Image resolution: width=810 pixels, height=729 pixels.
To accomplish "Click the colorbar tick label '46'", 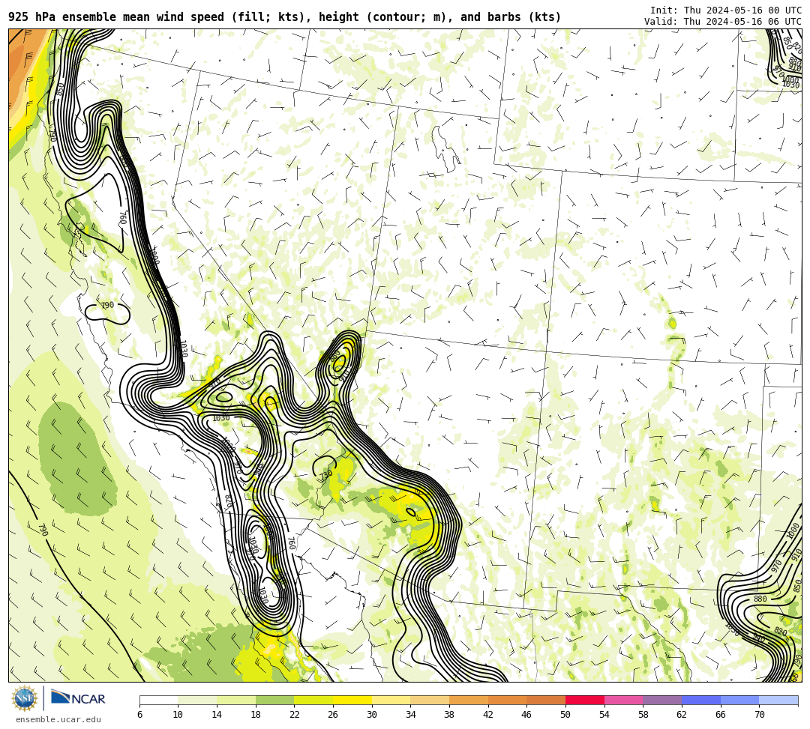I will tap(527, 715).
